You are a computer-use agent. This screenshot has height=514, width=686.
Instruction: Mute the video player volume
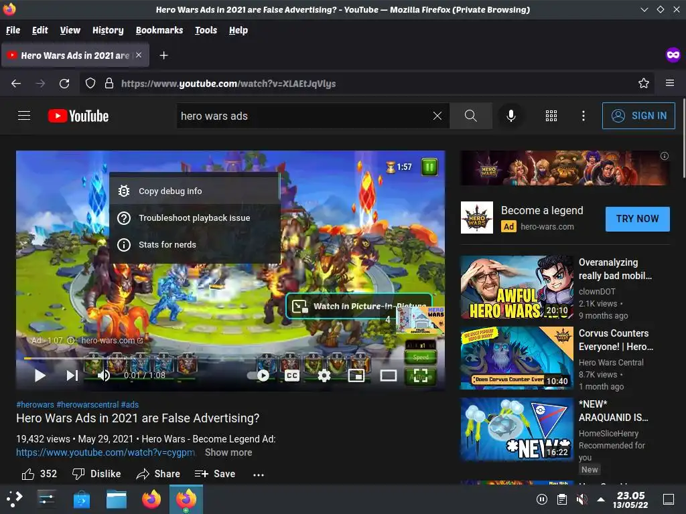click(104, 375)
